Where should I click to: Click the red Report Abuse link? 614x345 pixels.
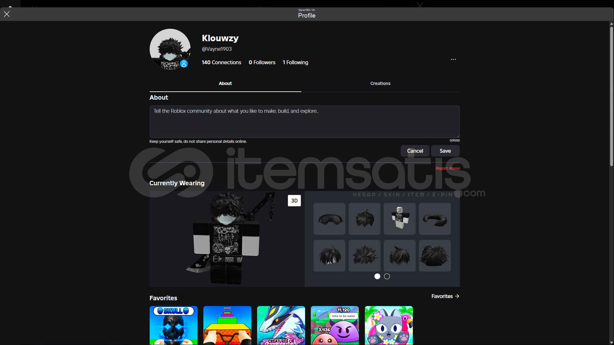pos(447,168)
